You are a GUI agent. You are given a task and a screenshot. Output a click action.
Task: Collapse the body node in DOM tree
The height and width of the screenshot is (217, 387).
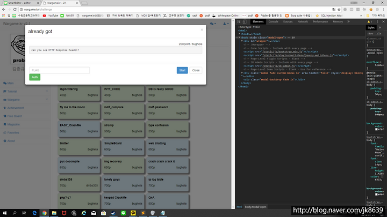point(239,38)
